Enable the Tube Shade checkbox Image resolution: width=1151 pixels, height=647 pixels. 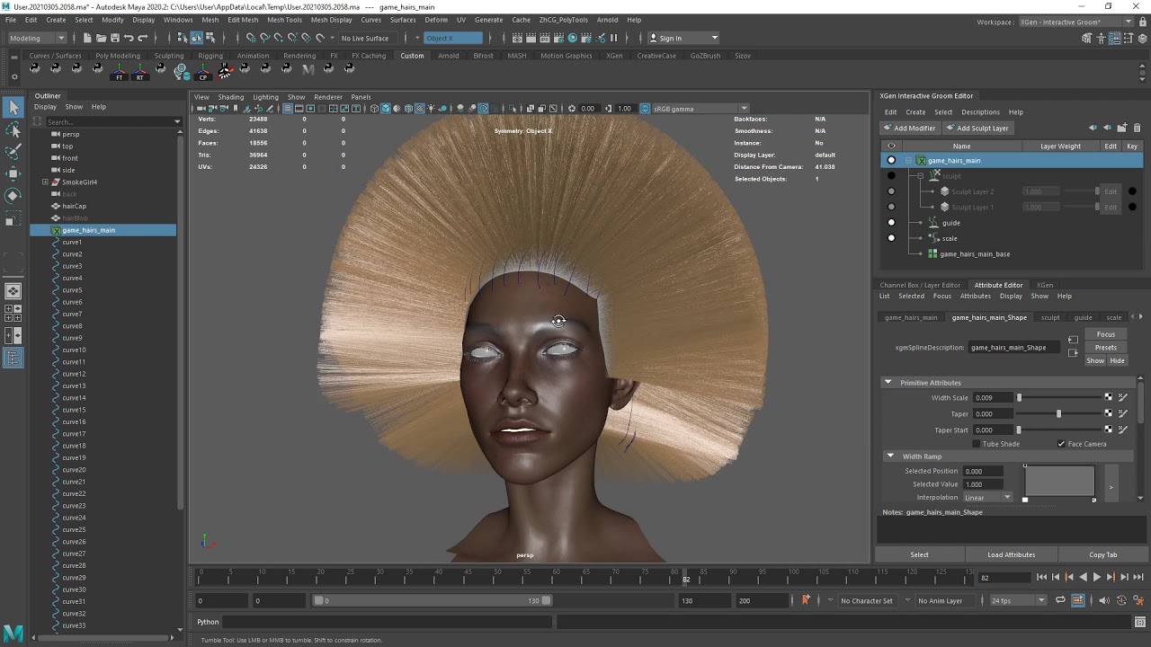pos(977,444)
